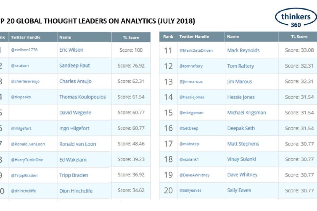
Task: Open Sandeep Raut's name link
Action: (x=74, y=65)
